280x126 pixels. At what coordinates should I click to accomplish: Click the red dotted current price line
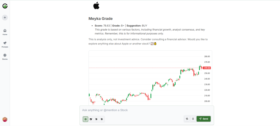137,68
